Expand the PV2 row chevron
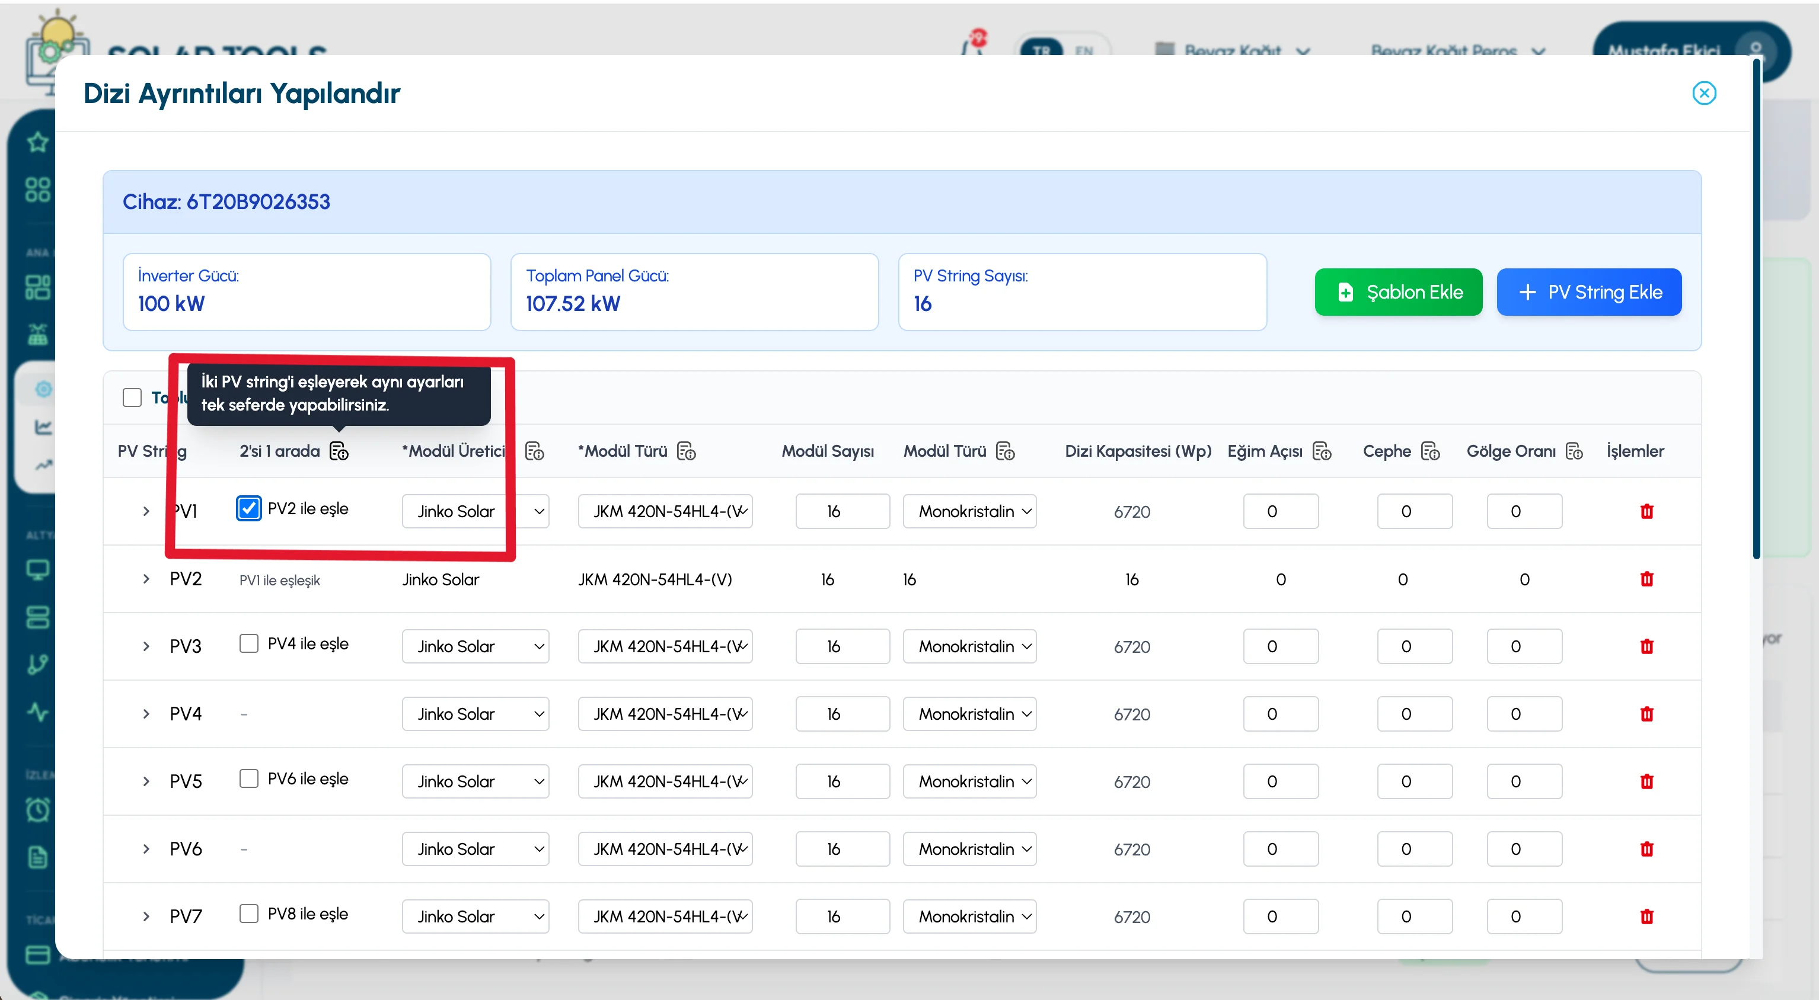The image size is (1819, 1000). (x=146, y=579)
